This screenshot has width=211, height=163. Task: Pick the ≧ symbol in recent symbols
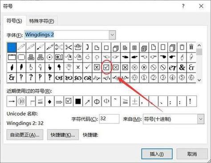click(126, 101)
